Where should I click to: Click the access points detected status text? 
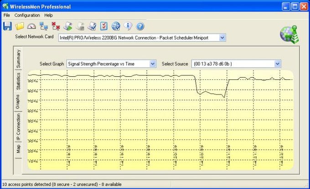[x=62, y=184]
